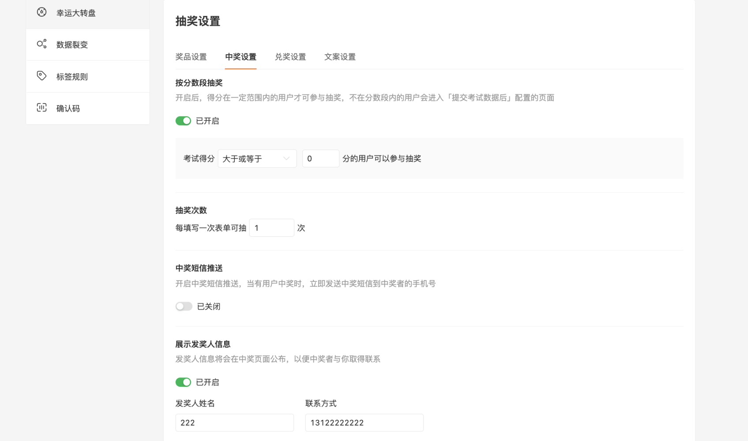The height and width of the screenshot is (441, 748).
Task: Open the 大于或等于 comparison dropdown
Action: pos(257,159)
